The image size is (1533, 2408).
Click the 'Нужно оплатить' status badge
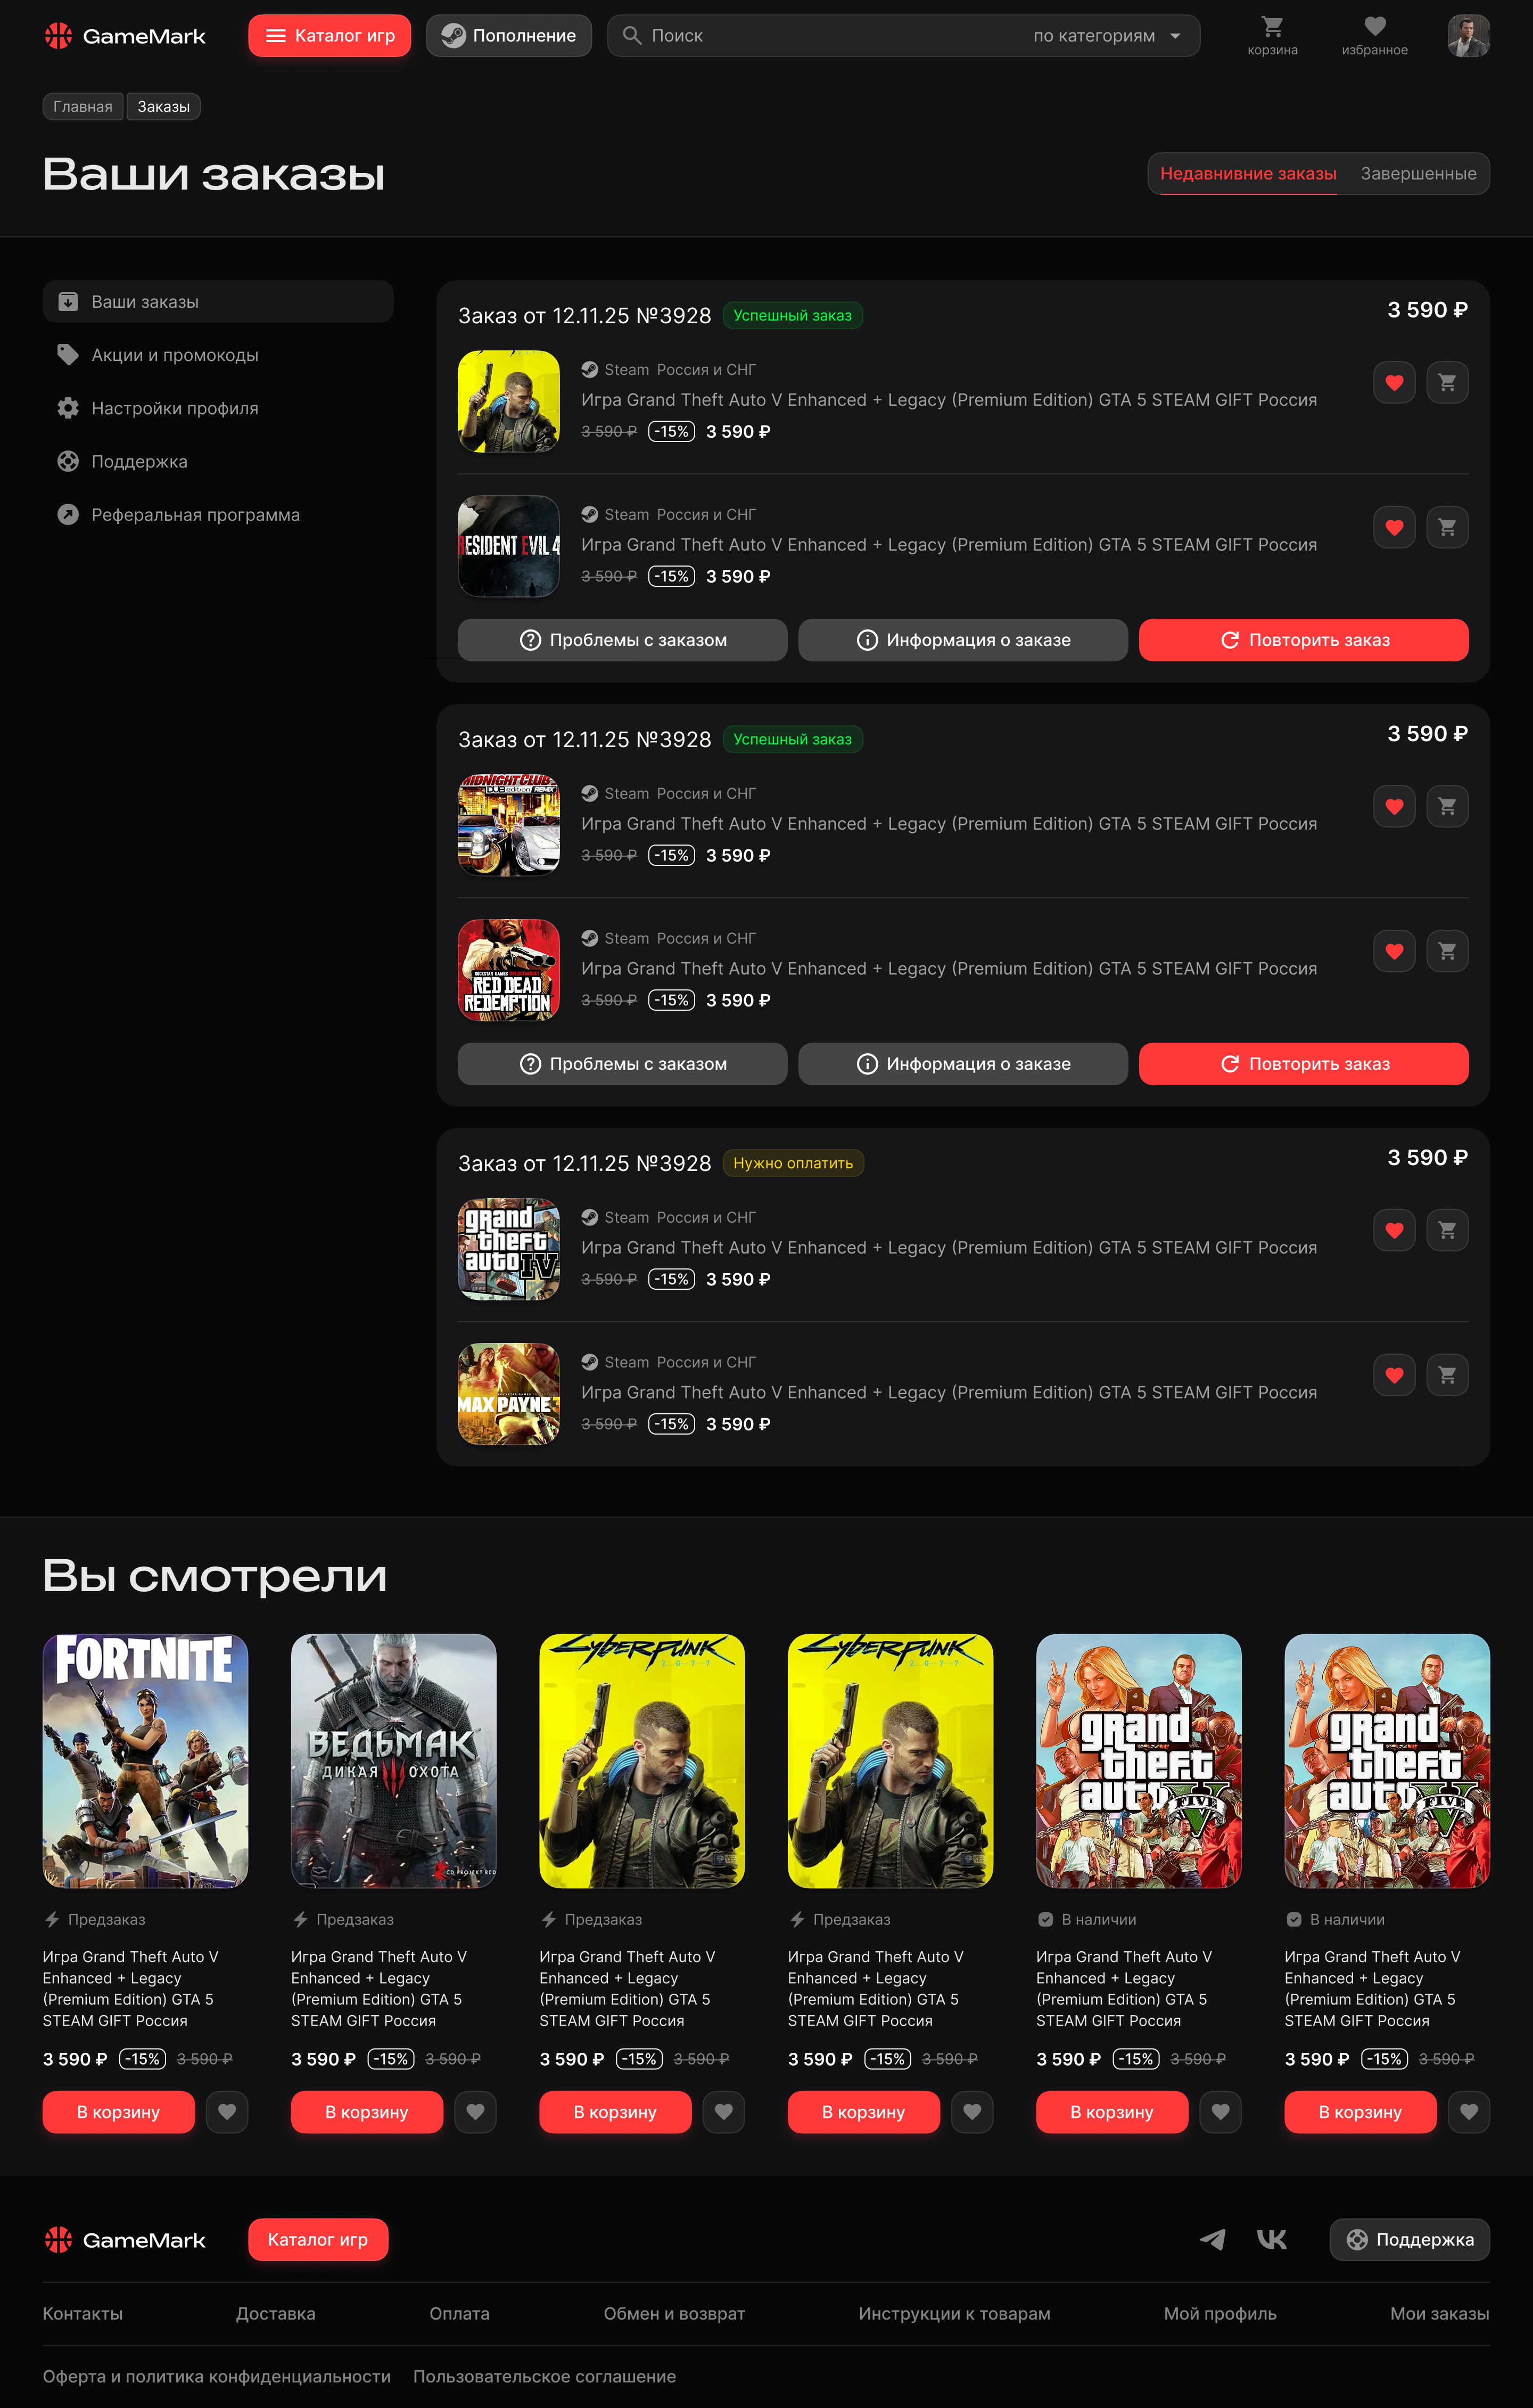pyautogui.click(x=794, y=1163)
